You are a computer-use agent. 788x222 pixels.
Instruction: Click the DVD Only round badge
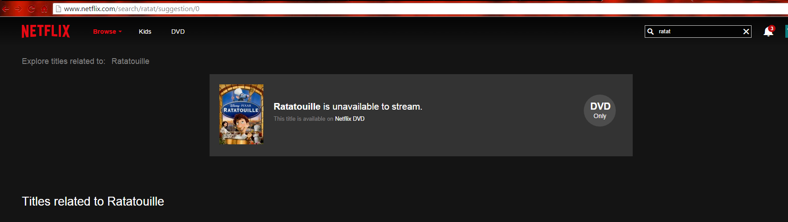600,111
